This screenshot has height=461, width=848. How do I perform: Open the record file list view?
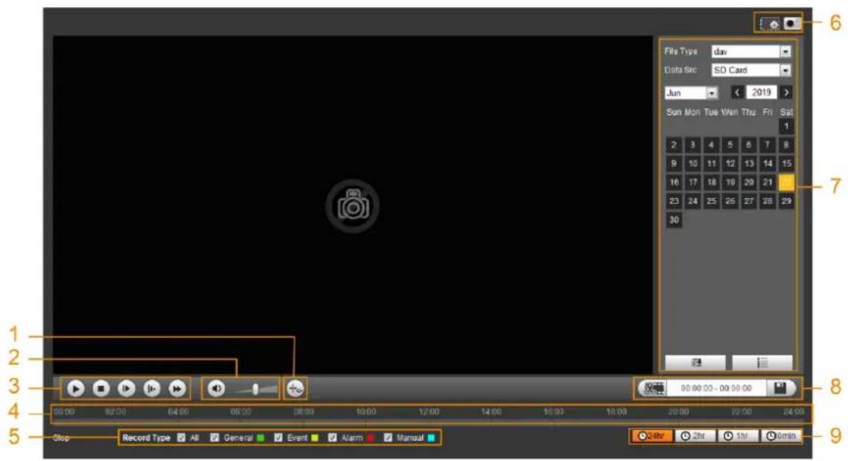(763, 362)
